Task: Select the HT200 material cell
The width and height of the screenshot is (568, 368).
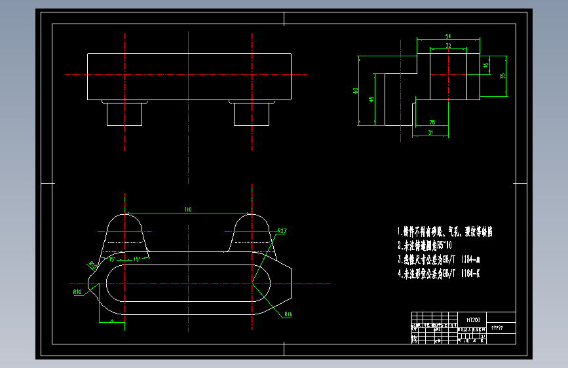Action: click(x=473, y=320)
